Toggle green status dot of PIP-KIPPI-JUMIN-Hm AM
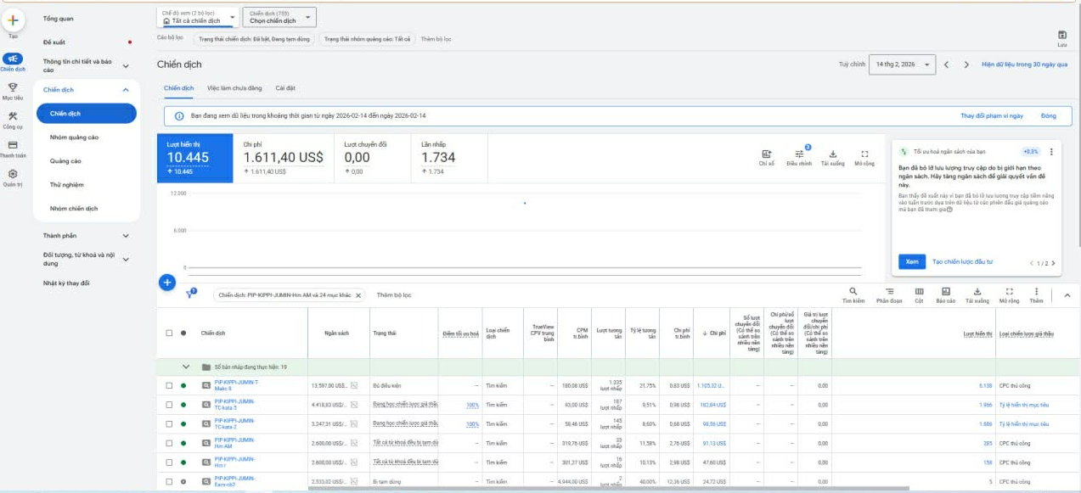 click(183, 443)
